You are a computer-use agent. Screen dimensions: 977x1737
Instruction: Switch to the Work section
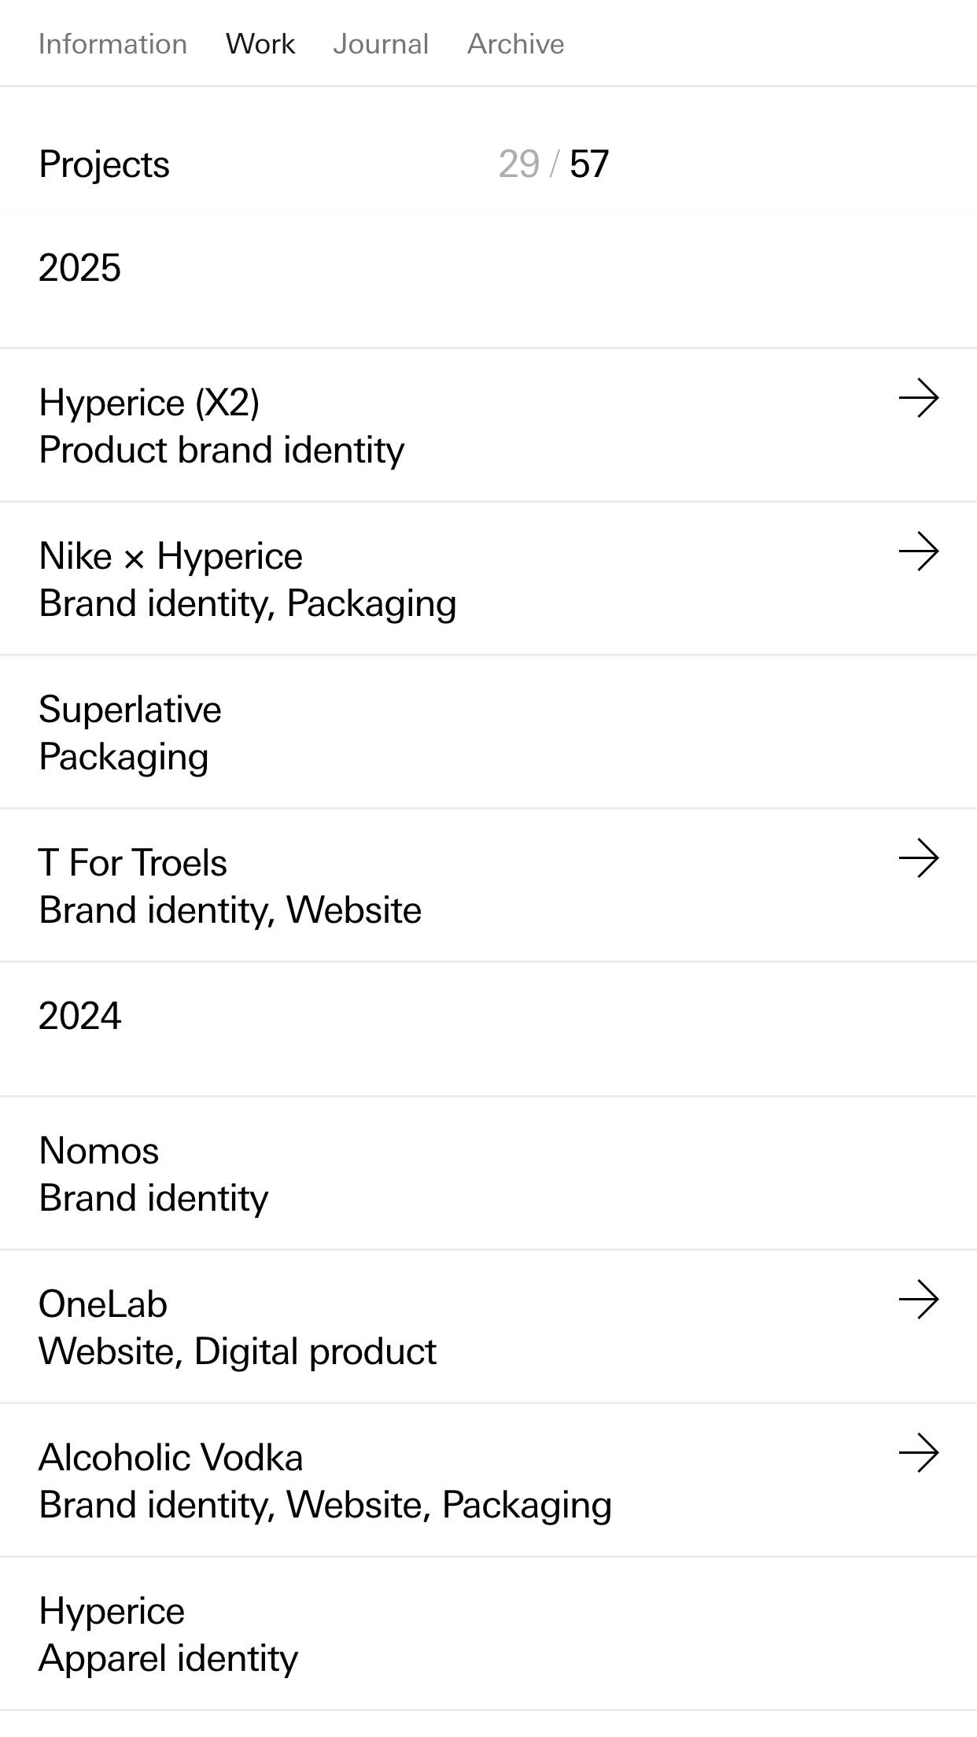click(260, 44)
